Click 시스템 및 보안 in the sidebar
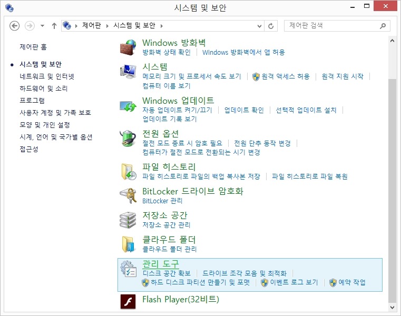 (x=41, y=64)
